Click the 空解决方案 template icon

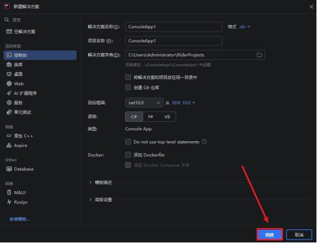[x=9, y=31]
